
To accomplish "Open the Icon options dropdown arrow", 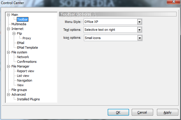I will [140, 38].
